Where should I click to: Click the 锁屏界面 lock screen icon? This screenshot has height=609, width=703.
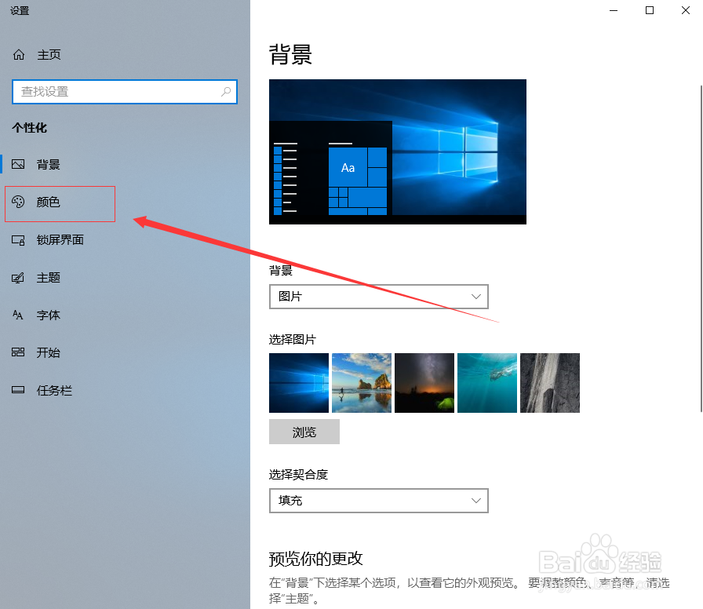(x=17, y=240)
